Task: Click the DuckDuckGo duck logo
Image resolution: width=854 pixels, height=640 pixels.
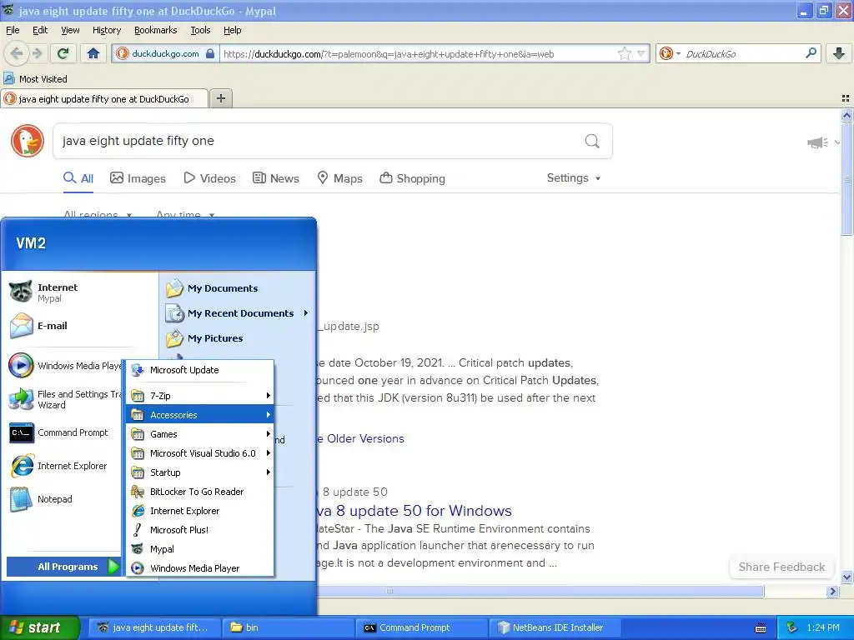Action: pos(28,141)
